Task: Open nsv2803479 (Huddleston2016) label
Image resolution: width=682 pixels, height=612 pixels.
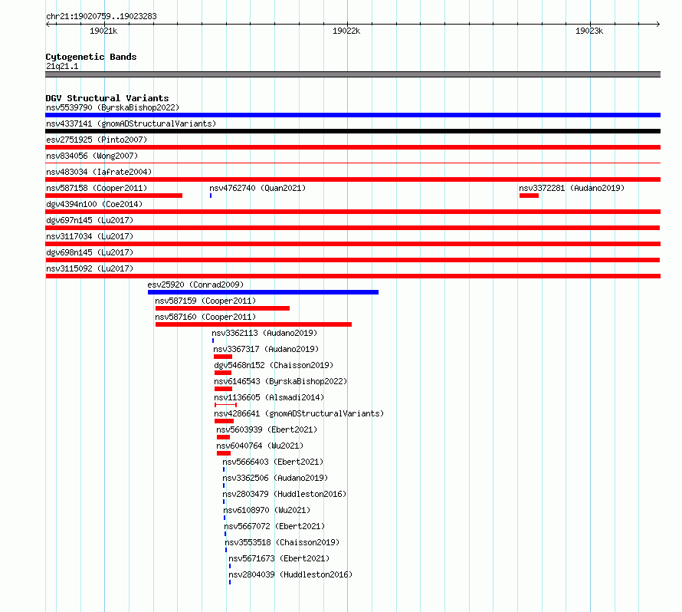Action: [x=284, y=494]
